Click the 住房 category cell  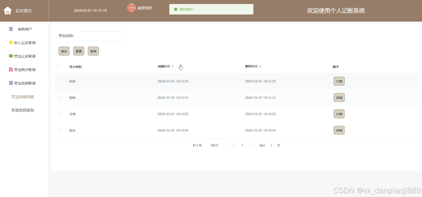pyautogui.click(x=73, y=114)
